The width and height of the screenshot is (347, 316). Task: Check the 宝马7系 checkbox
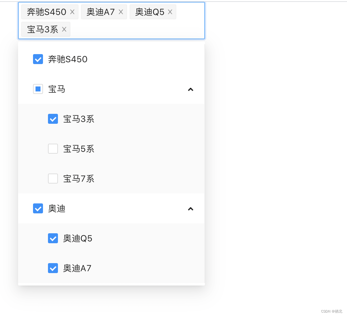[53, 179]
